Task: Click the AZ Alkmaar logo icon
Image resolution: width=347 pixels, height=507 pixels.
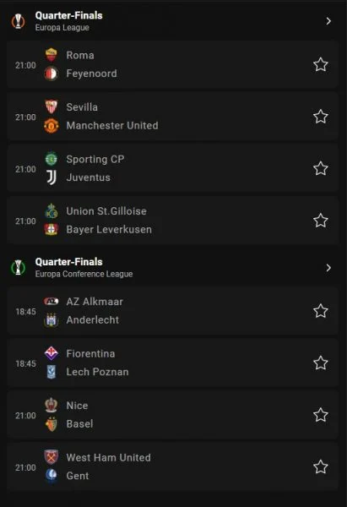Action: [x=51, y=302]
